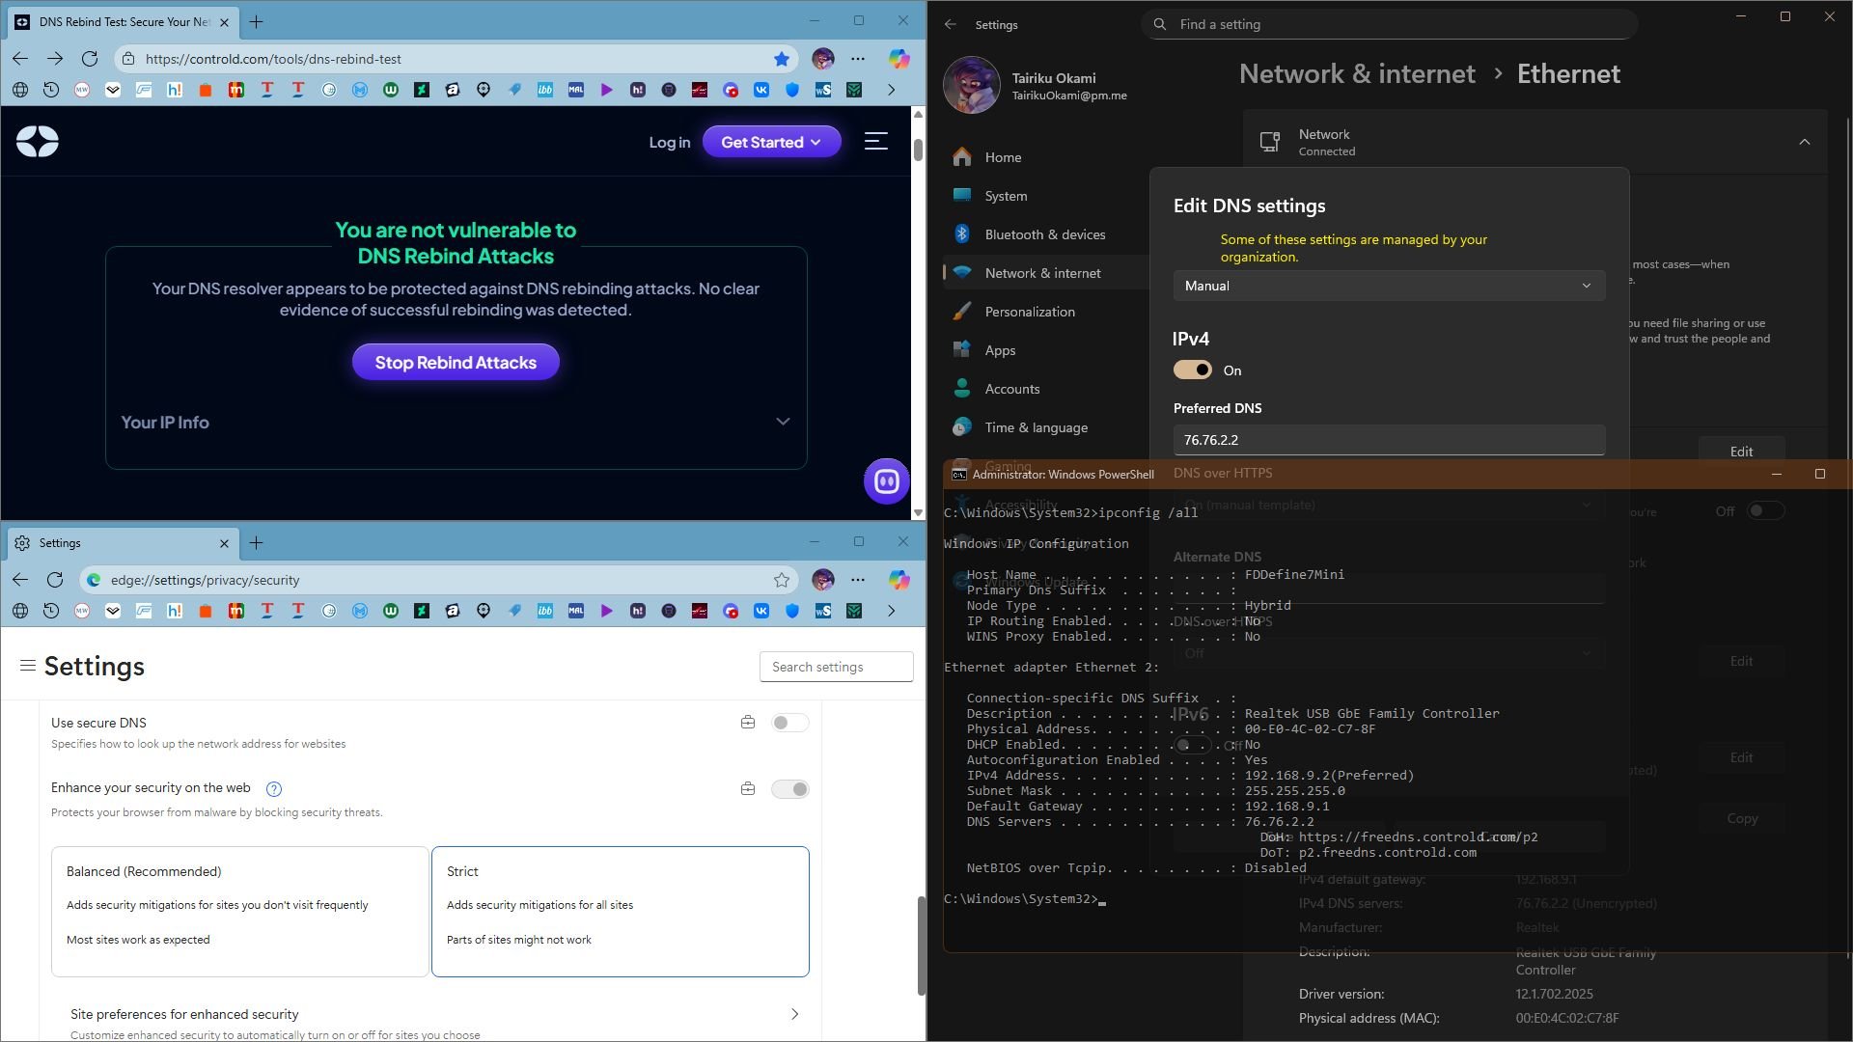The height and width of the screenshot is (1042, 1853).
Task: Toggle Enhance your security on the web
Action: point(789,789)
